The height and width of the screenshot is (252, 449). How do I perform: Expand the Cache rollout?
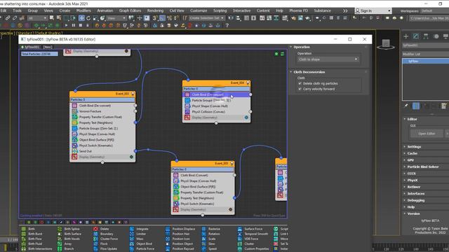413,153
